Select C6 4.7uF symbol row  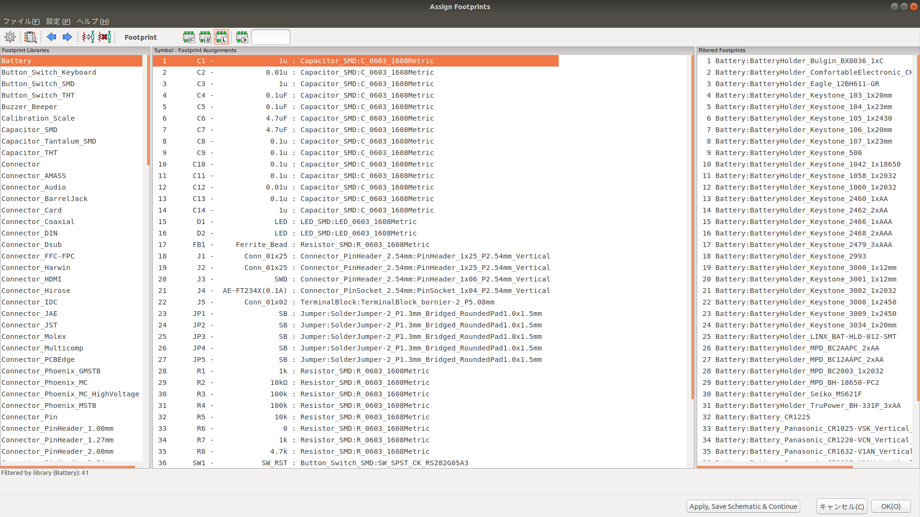(x=356, y=118)
